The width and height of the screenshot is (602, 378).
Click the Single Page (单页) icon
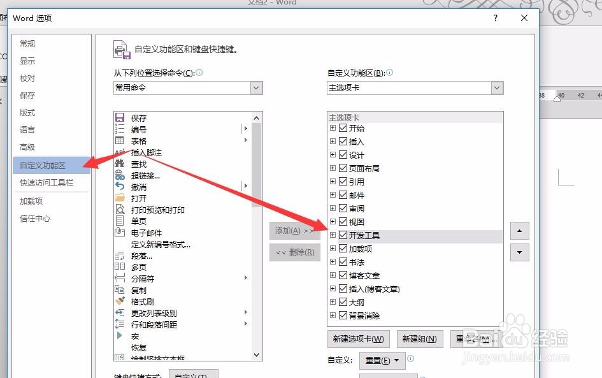point(120,221)
